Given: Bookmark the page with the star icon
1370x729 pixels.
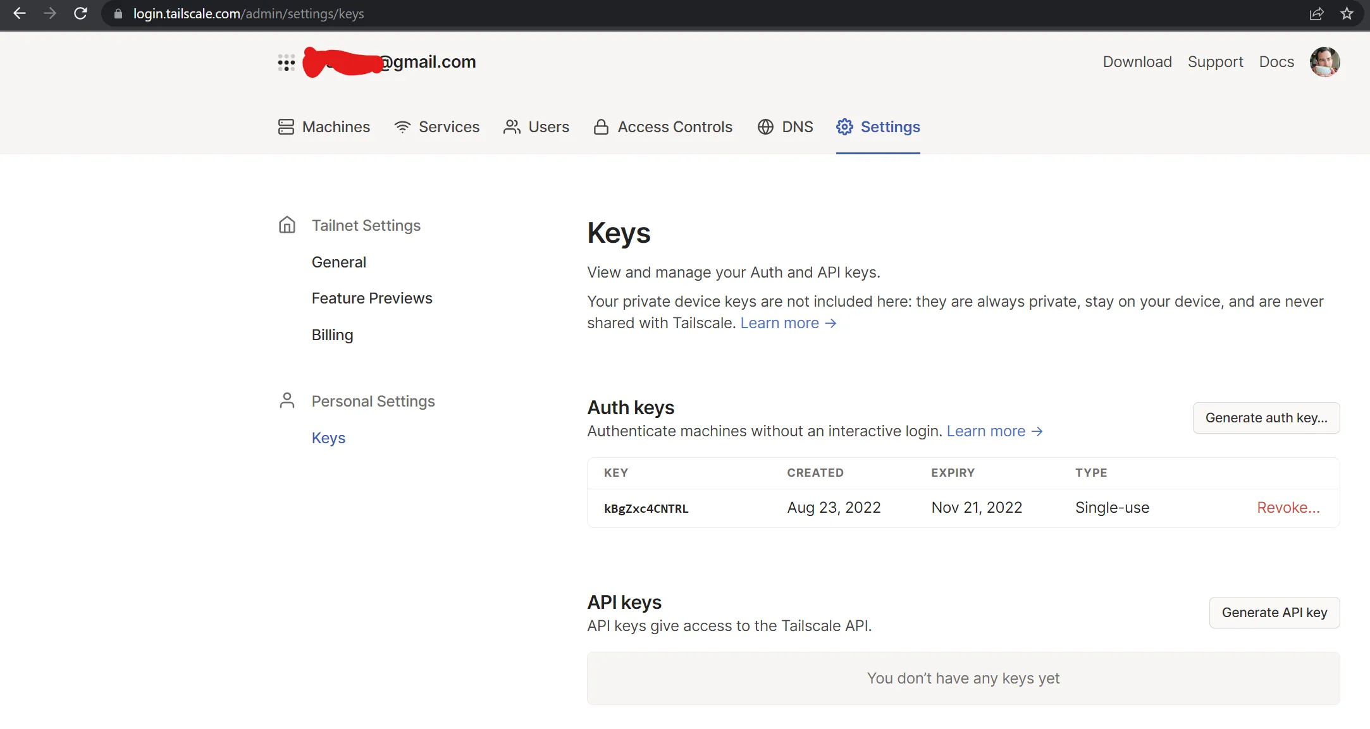Looking at the screenshot, I should click(x=1347, y=14).
